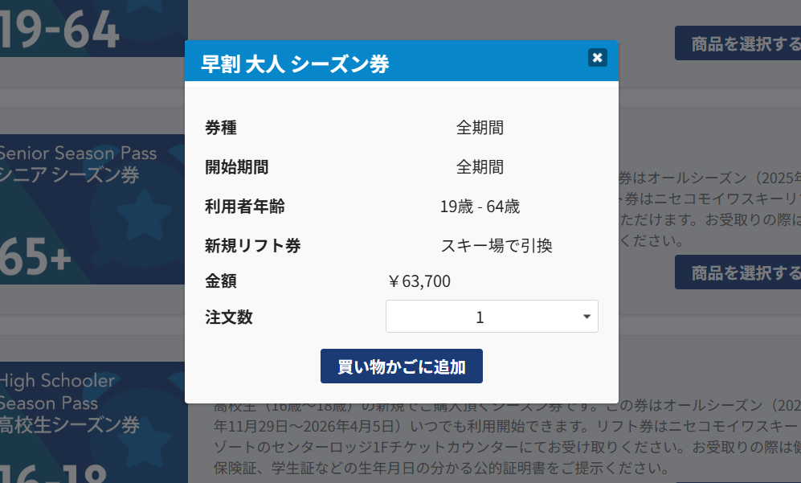Click the 券種 label in the dialog
801x483 pixels.
(221, 127)
